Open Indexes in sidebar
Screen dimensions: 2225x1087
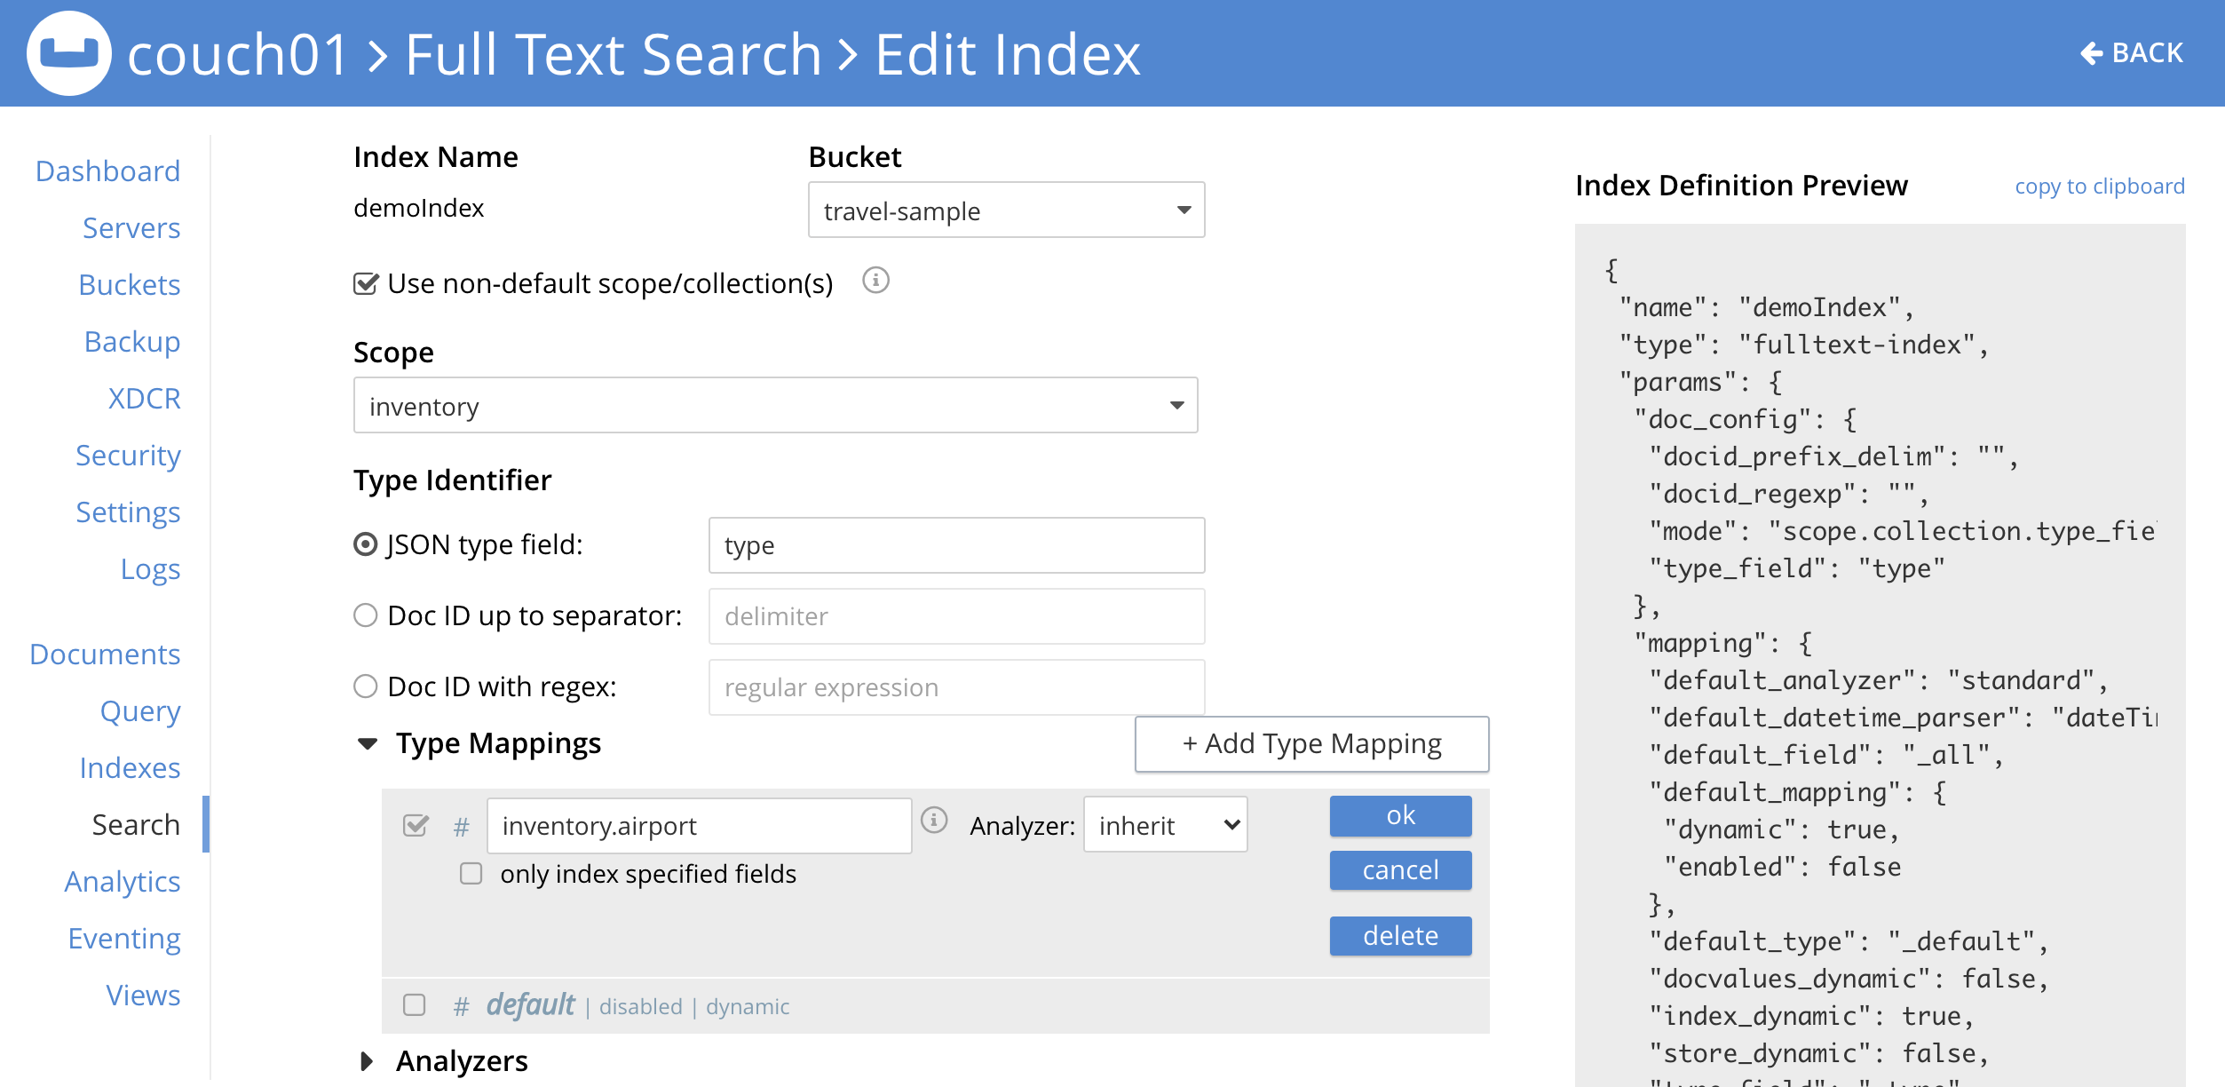pyautogui.click(x=130, y=768)
